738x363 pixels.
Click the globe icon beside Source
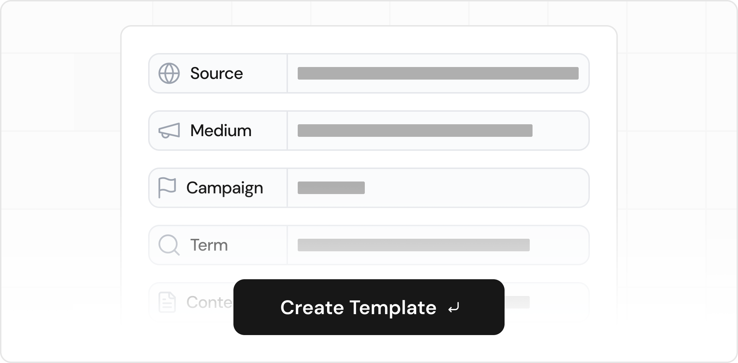pos(169,73)
